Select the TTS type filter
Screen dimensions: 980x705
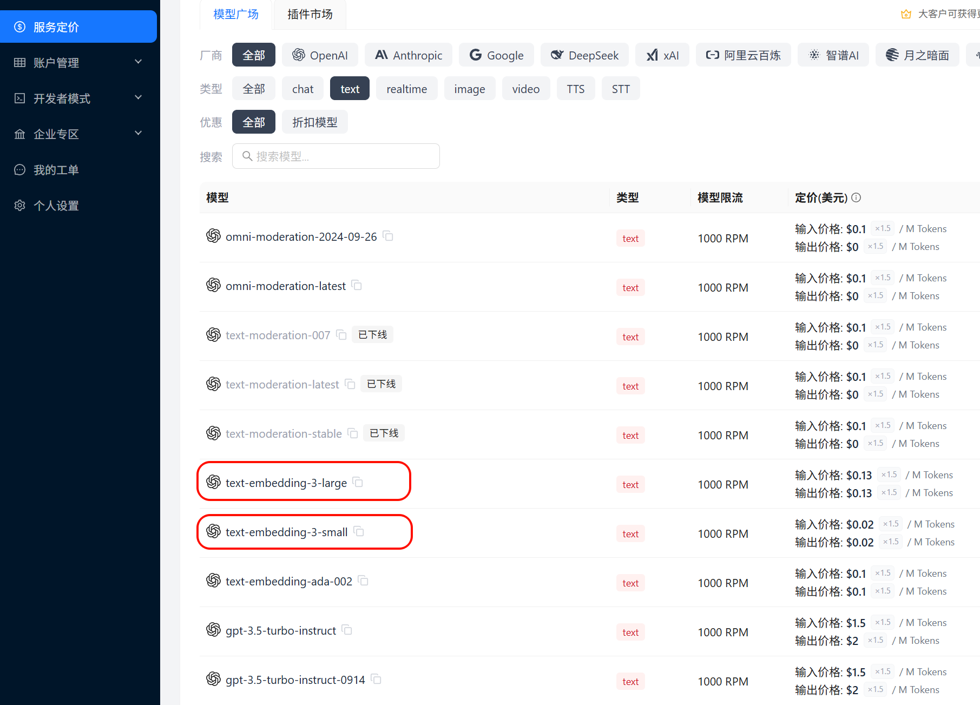click(575, 88)
